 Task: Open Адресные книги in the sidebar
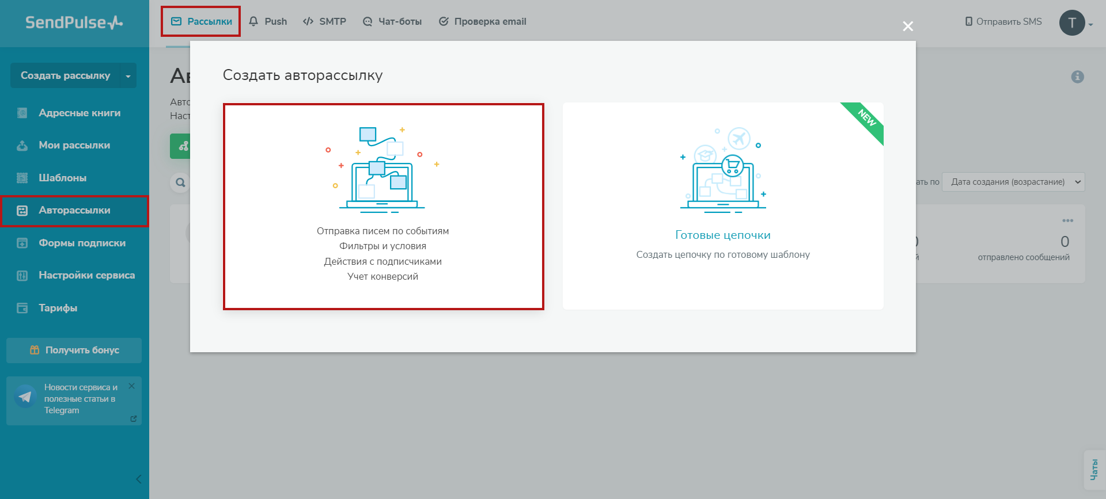click(79, 113)
